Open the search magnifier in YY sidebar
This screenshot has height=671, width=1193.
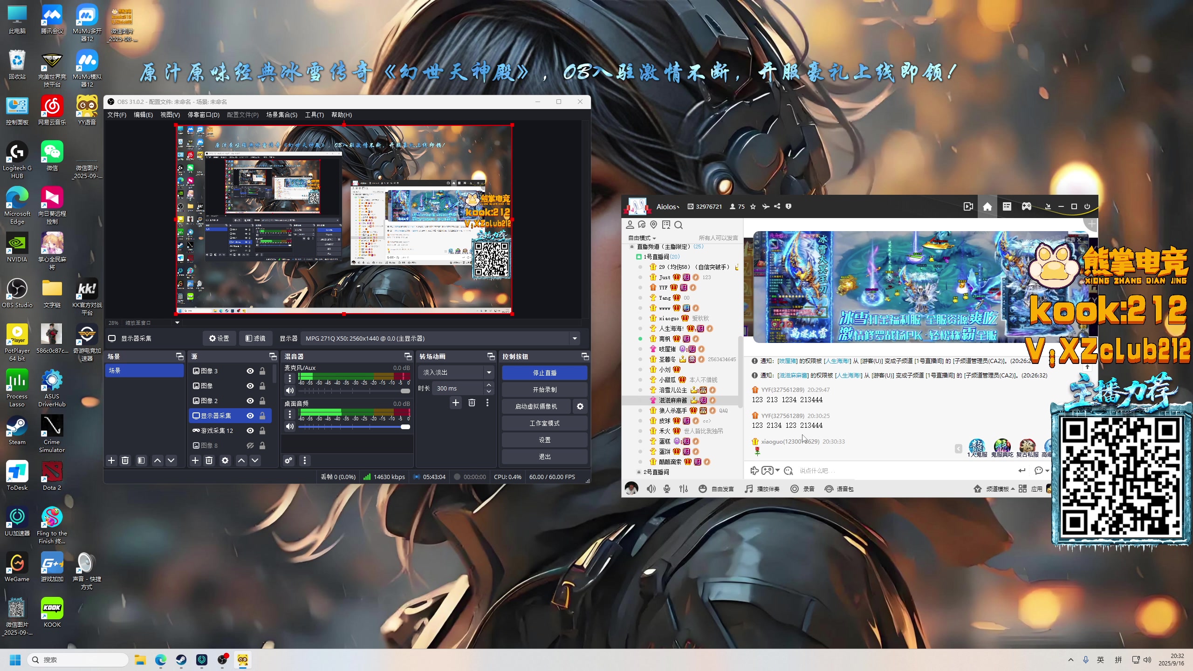tap(679, 225)
